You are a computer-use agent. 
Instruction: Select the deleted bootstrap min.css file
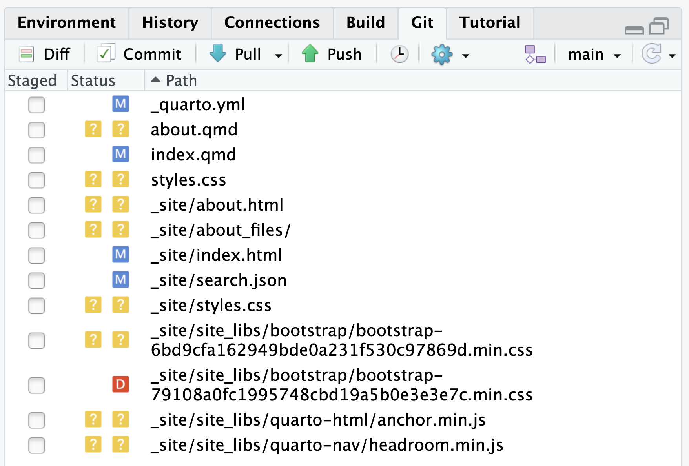tap(341, 385)
